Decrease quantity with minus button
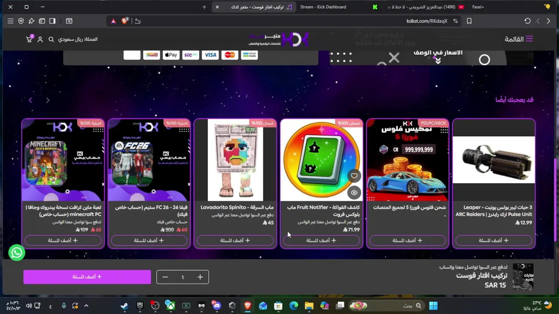 click(x=165, y=277)
